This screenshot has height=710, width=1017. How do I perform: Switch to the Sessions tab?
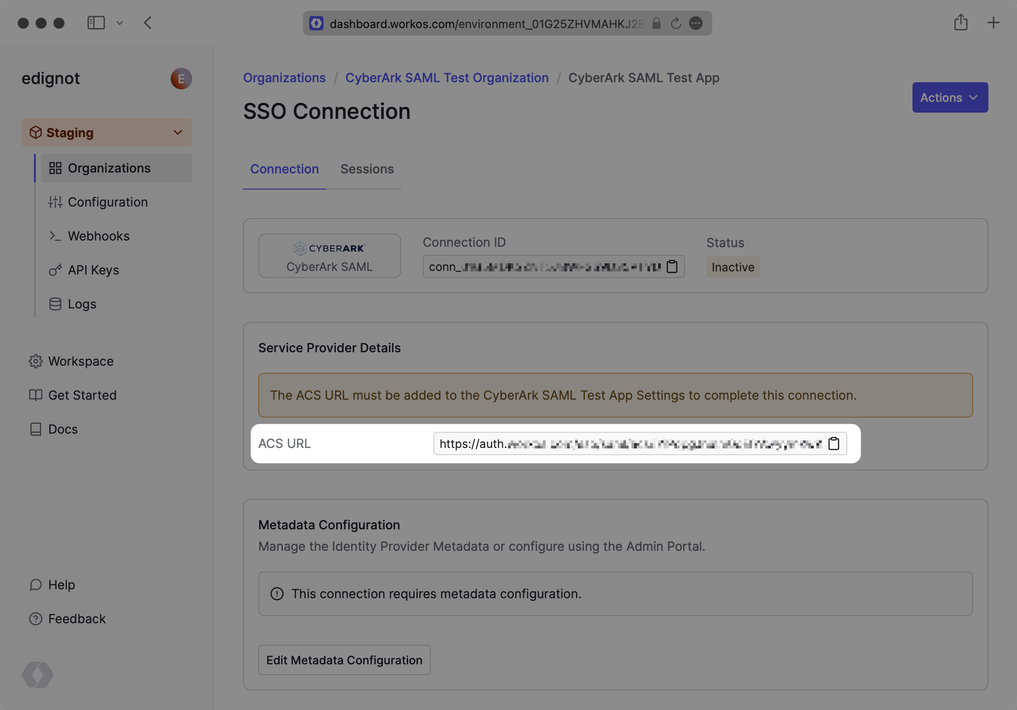(367, 169)
